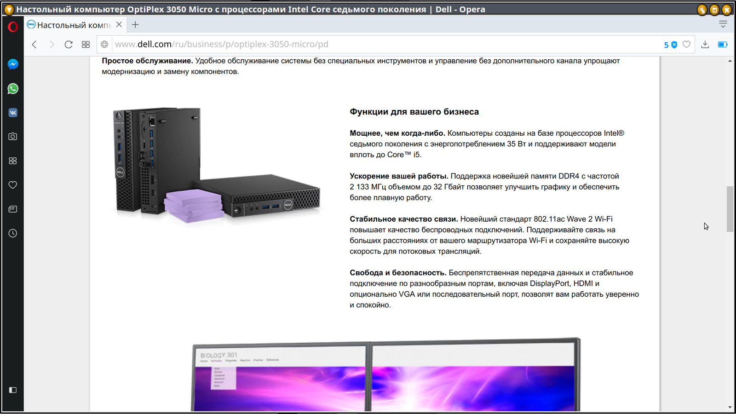Select the Настольный компьютер tab

click(x=75, y=25)
